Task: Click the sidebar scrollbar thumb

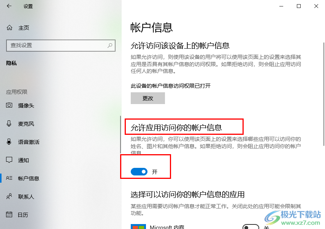Action: [120, 134]
